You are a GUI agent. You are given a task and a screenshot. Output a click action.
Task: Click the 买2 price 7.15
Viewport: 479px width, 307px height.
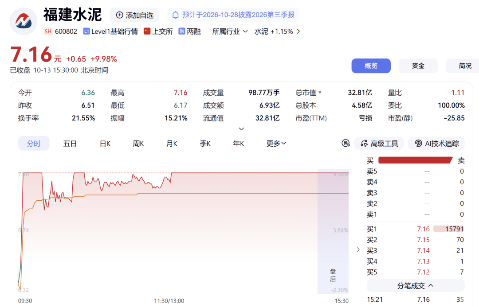[423, 240]
